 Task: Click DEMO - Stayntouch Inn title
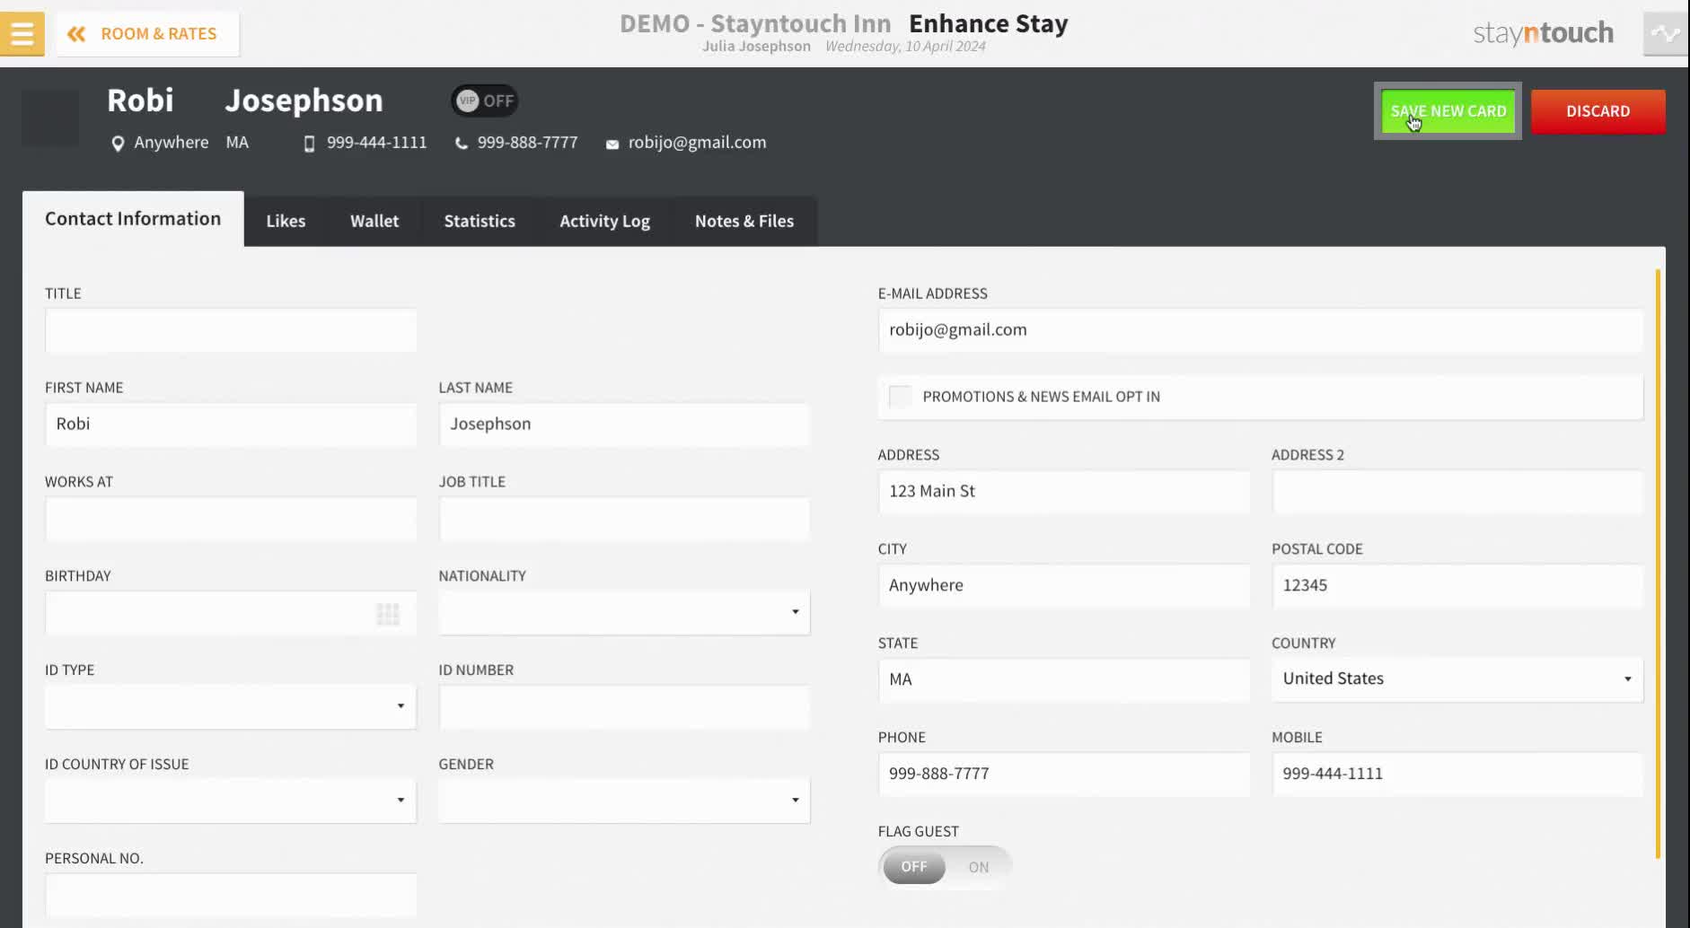pos(755,23)
